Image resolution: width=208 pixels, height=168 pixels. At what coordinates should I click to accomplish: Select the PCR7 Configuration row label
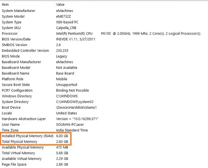point(17,90)
